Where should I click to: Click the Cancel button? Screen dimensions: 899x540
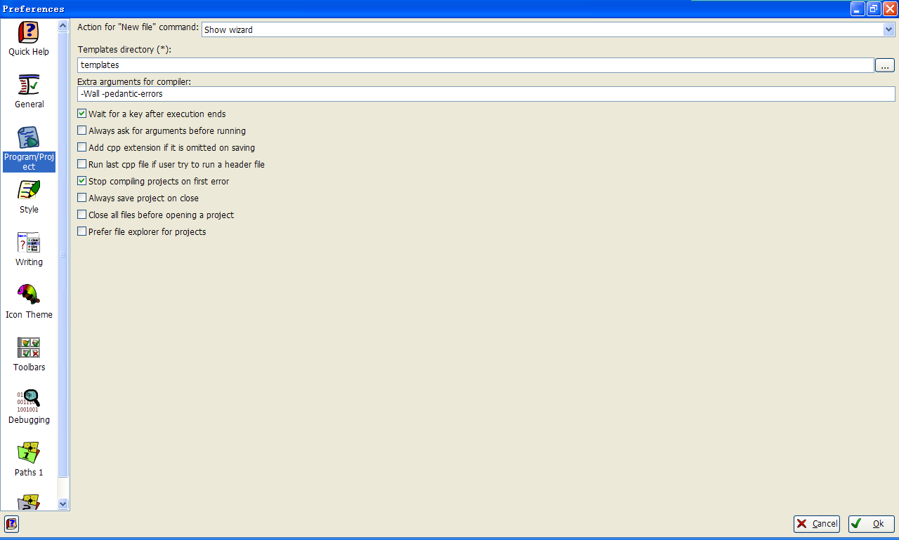(817, 524)
